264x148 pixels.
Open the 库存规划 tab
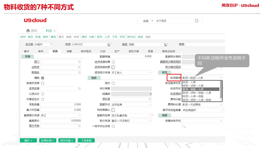point(86,51)
